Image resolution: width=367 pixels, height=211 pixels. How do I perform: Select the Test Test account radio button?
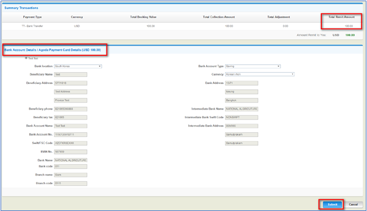[x=26, y=58]
